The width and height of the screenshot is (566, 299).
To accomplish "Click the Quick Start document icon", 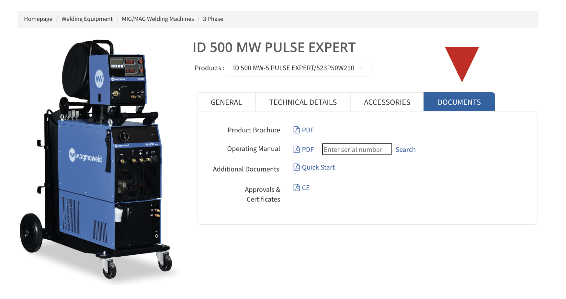I will tap(296, 167).
